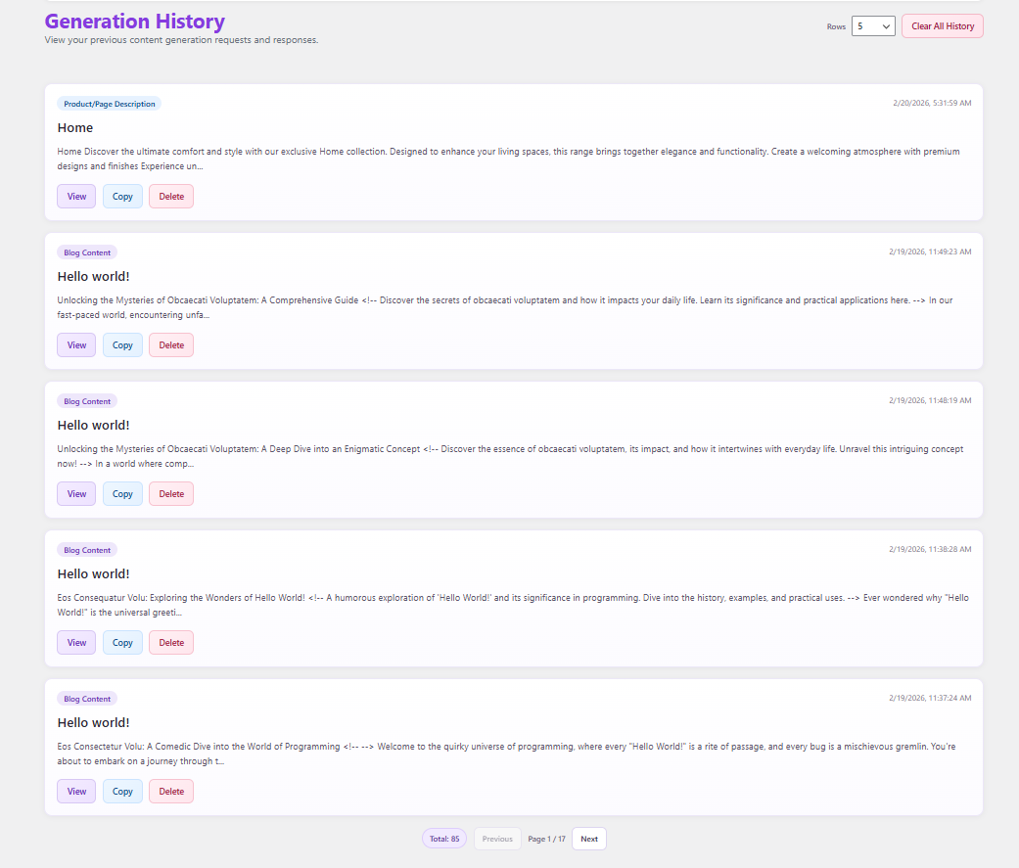Click the Previous page button

point(497,839)
